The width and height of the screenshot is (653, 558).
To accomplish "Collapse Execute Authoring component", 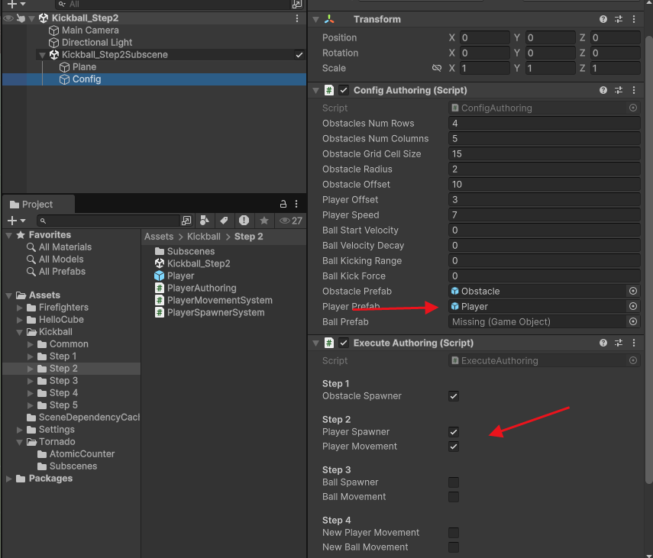I will tap(315, 343).
